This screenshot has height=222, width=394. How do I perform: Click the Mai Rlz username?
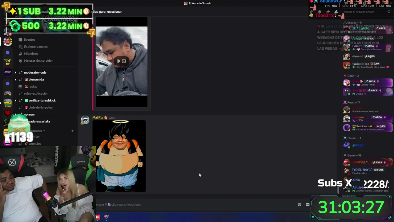[x=98, y=117]
